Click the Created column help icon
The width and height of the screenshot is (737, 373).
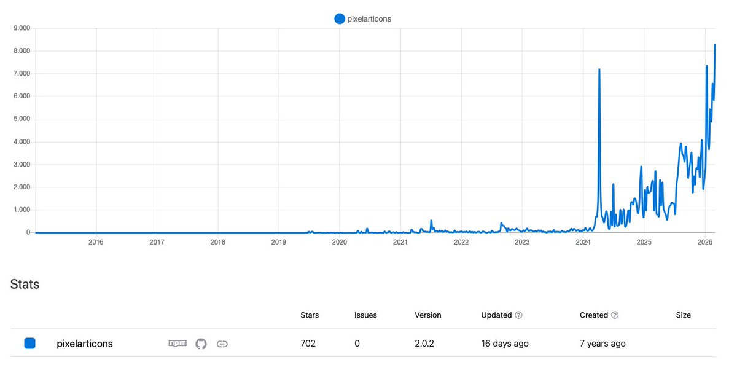pyautogui.click(x=615, y=315)
